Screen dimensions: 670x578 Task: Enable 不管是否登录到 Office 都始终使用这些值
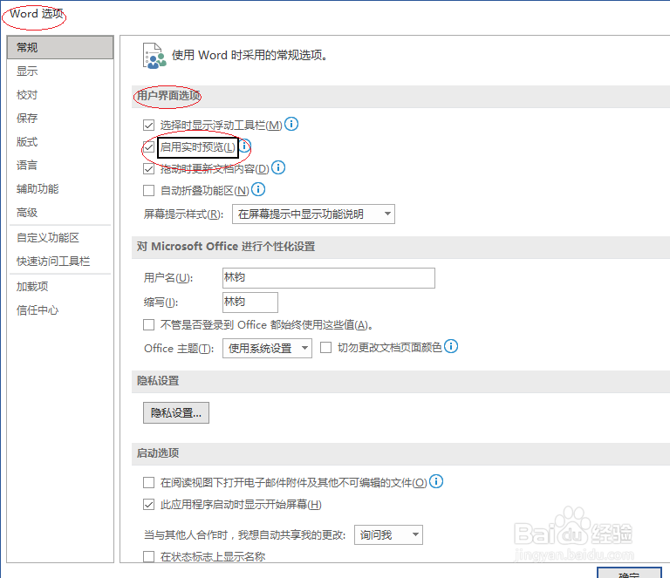pyautogui.click(x=148, y=325)
